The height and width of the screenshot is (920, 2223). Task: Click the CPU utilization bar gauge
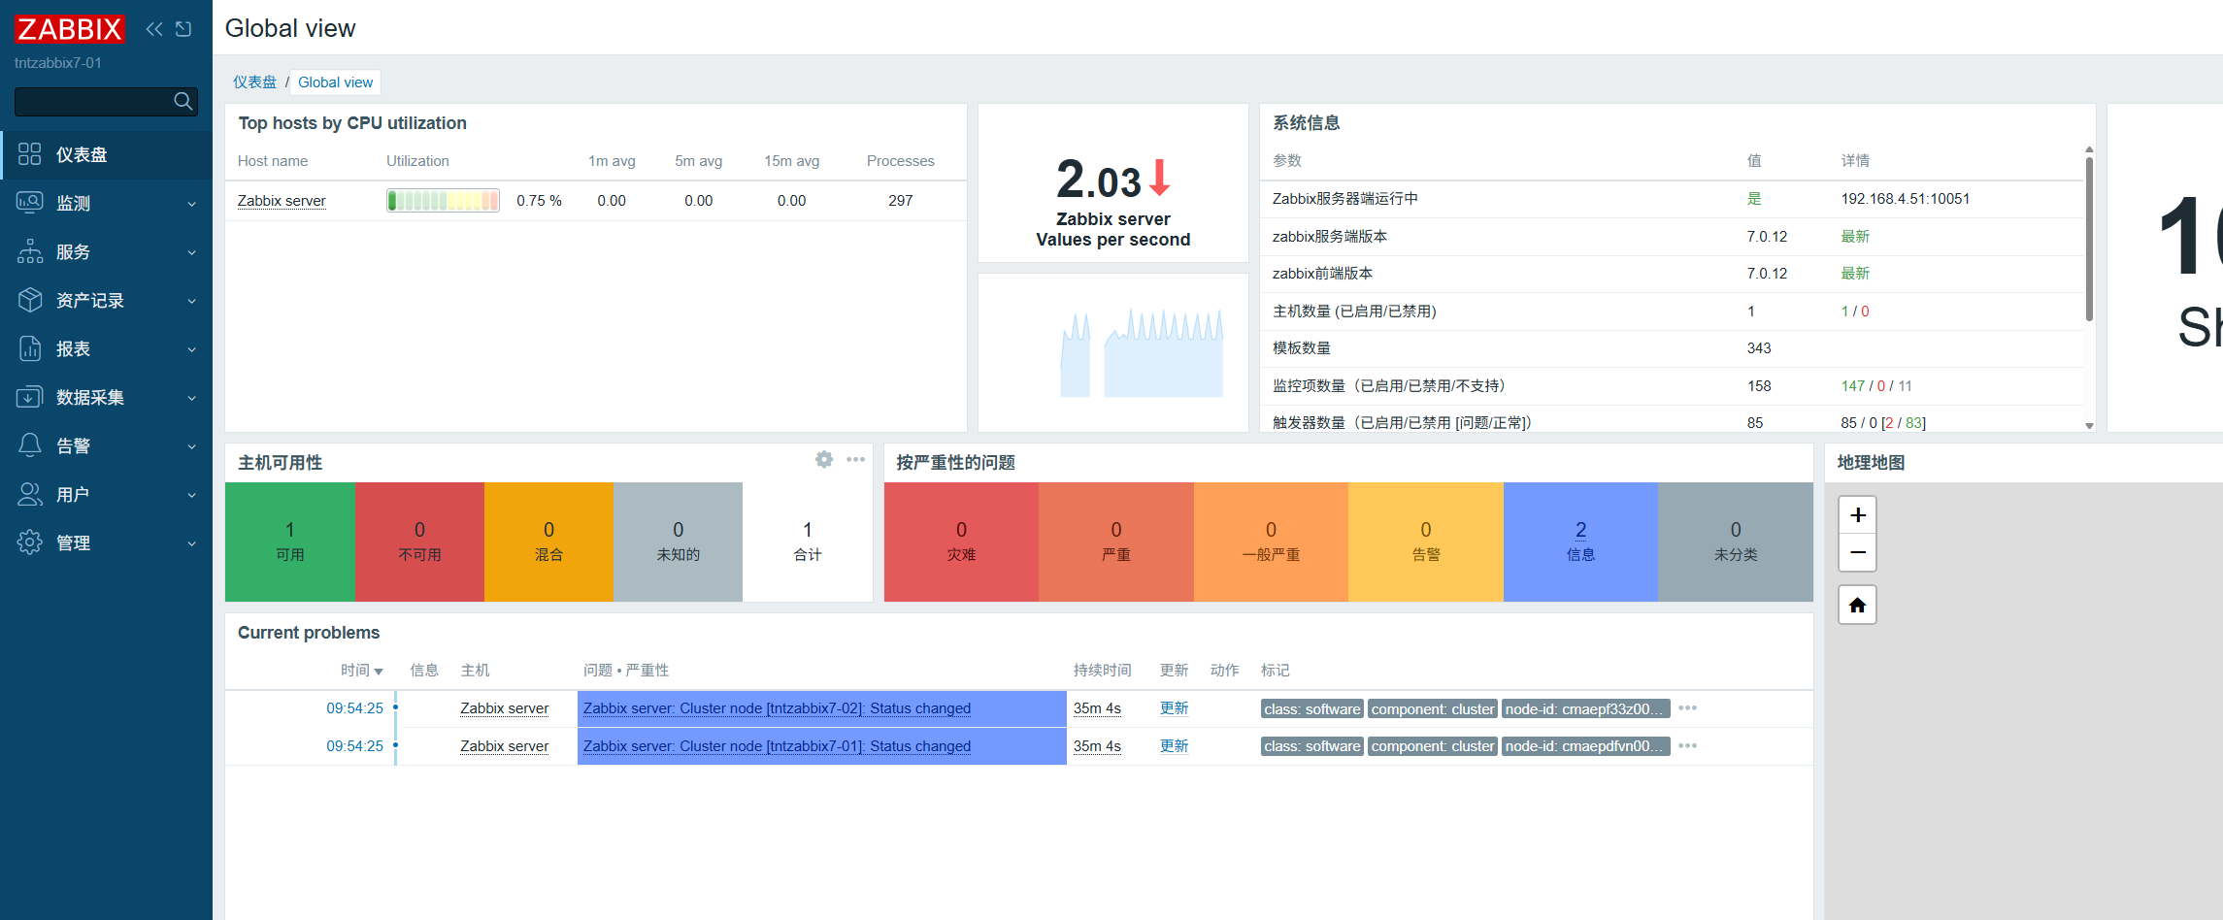tap(443, 201)
